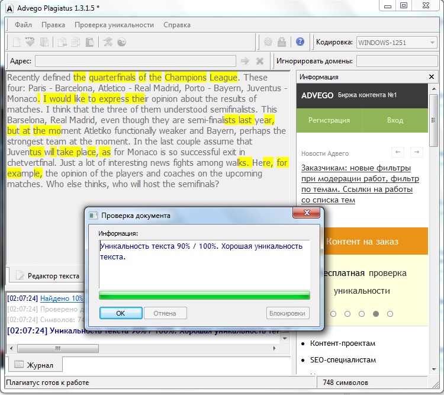Viewport: 444px width, 395px height.
Task: Click the clean HTML tags toolbar icon
Action: [x=30, y=42]
